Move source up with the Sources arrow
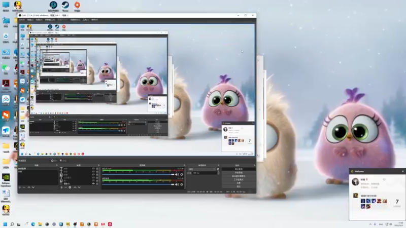 [x=75, y=187]
